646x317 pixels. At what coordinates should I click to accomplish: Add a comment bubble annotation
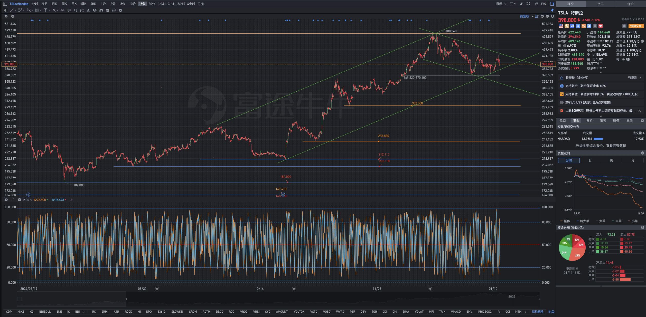pyautogui.click(x=69, y=10)
